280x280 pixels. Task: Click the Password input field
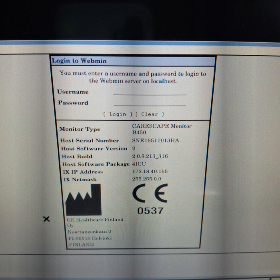click(x=150, y=103)
